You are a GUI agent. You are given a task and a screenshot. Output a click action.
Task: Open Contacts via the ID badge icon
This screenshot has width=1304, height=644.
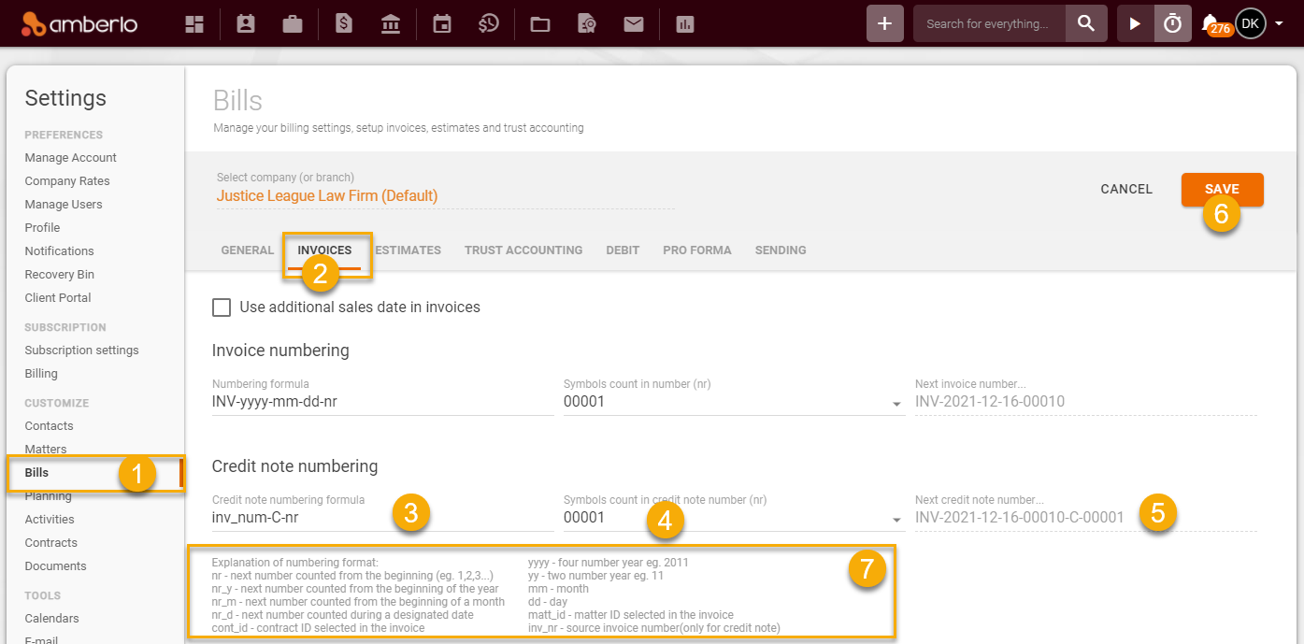tap(245, 23)
